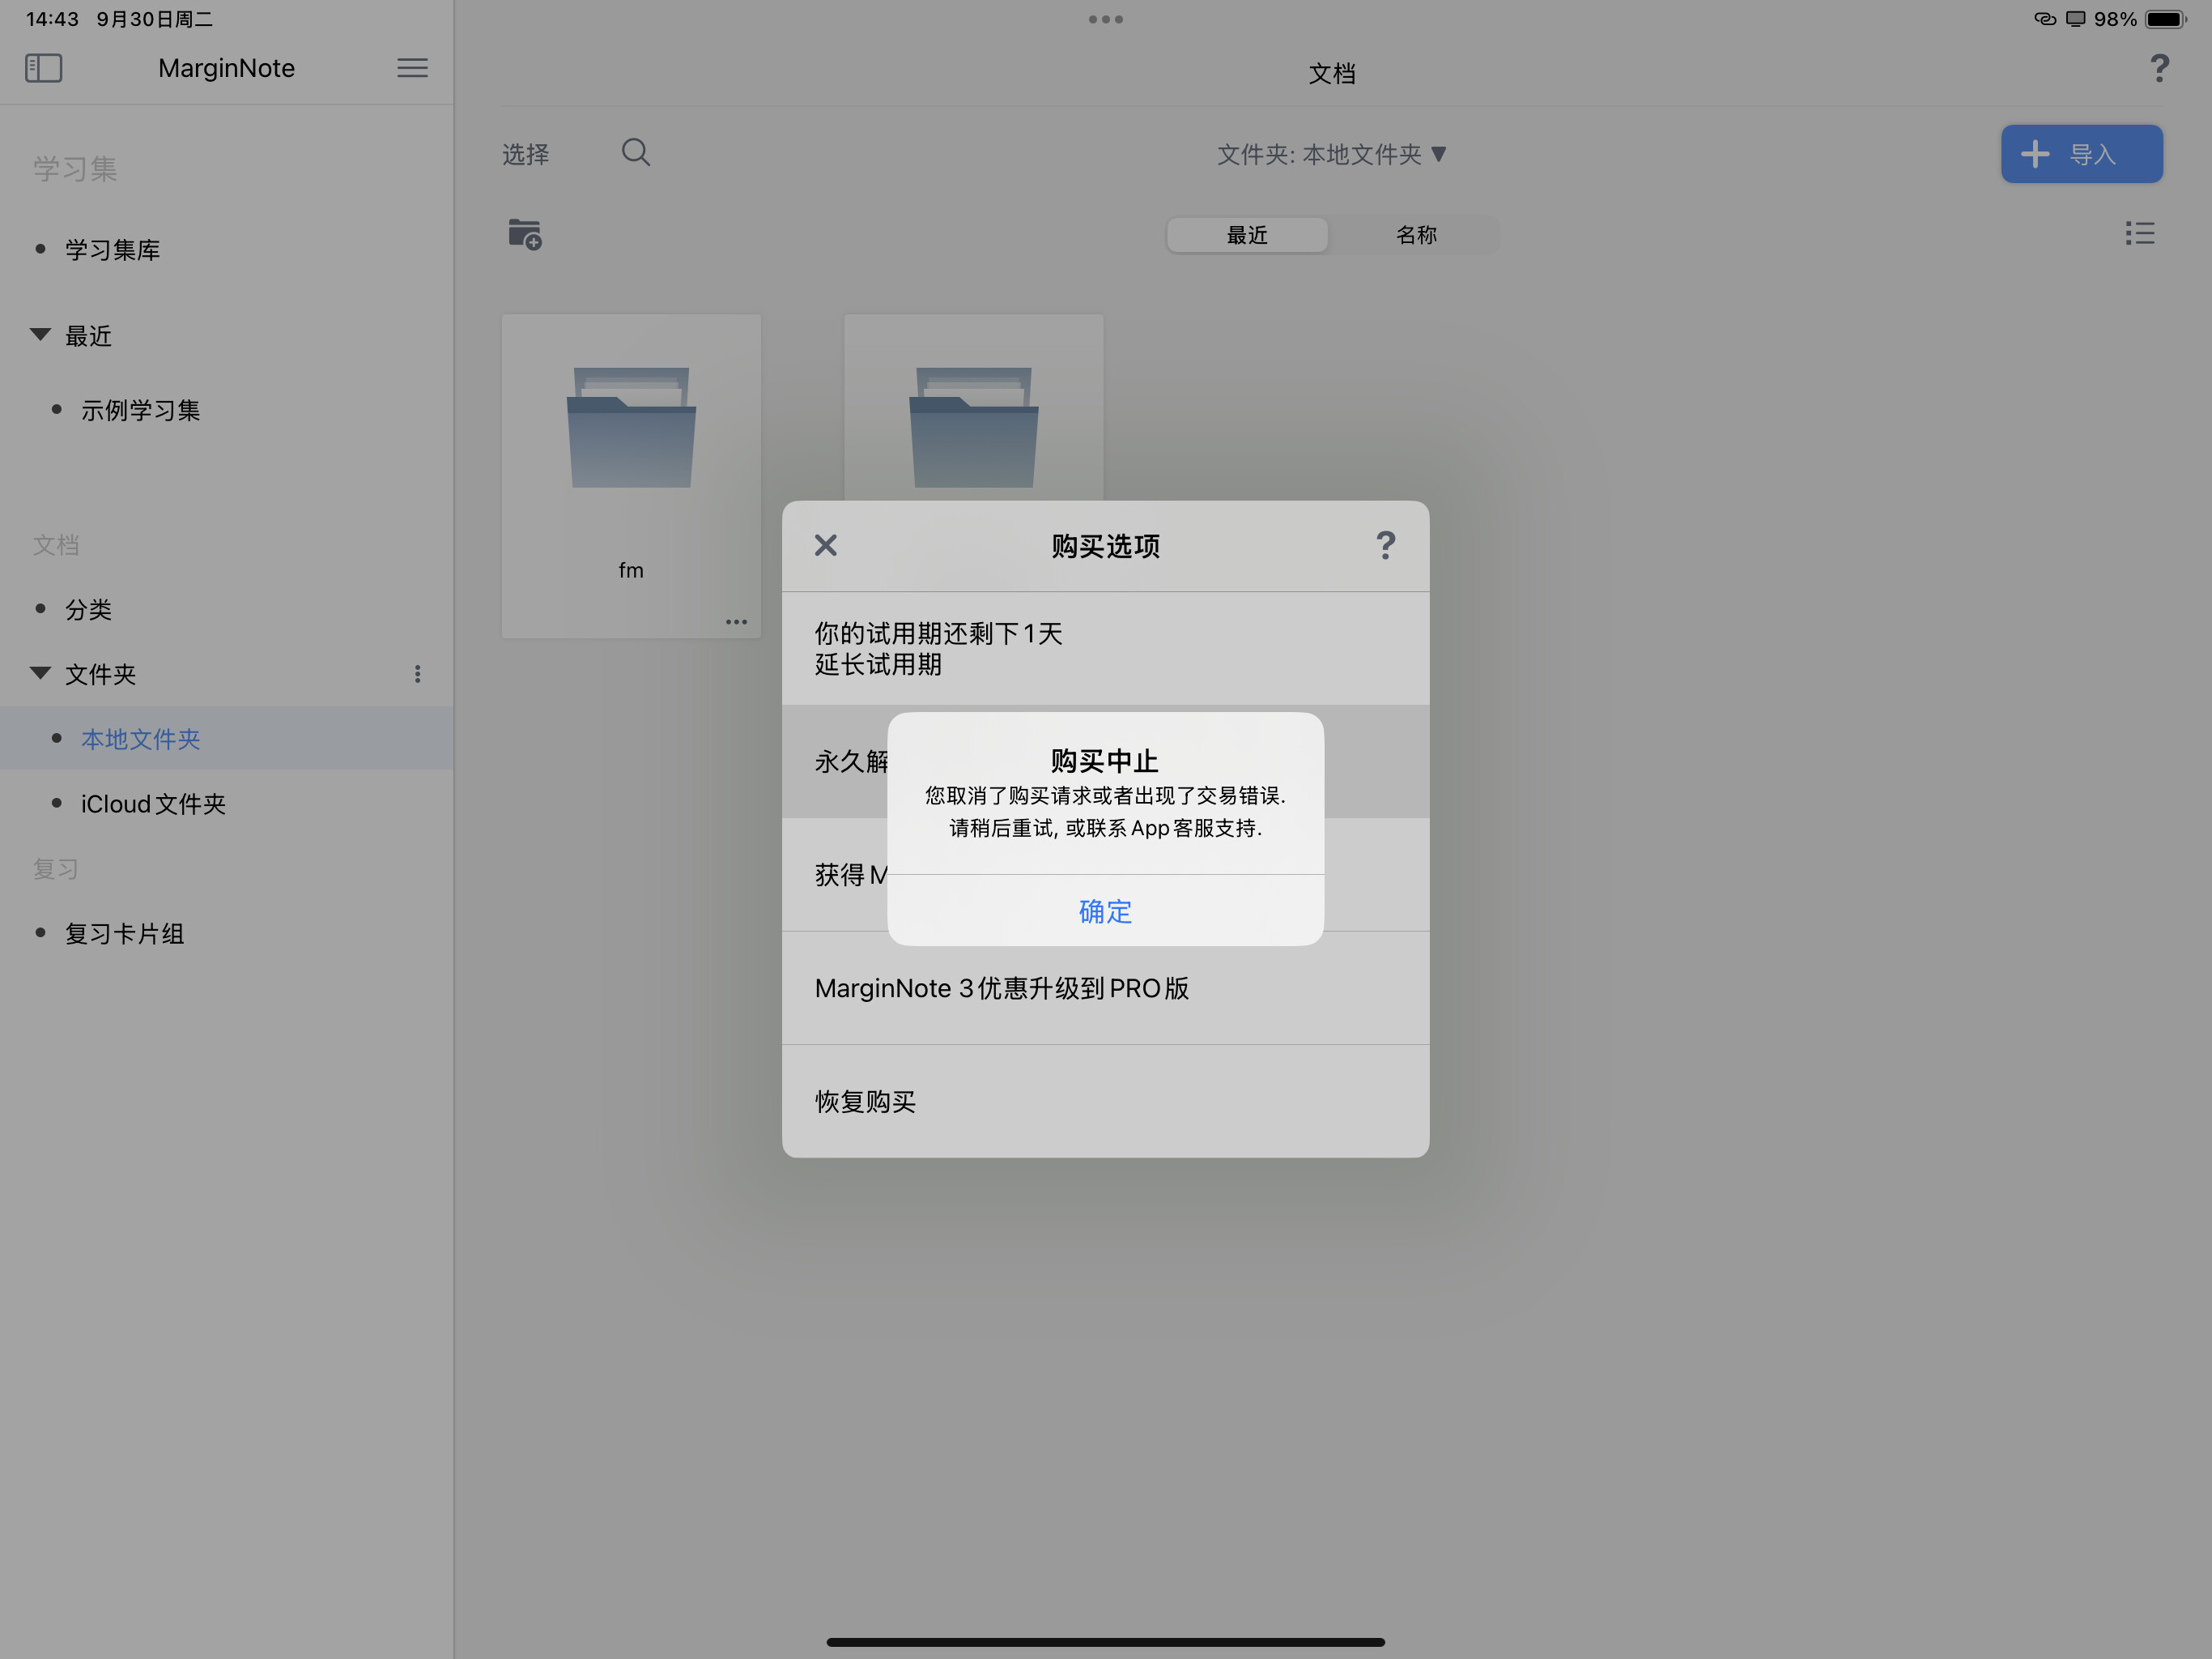Viewport: 2212px width, 1659px height.
Task: Open 学习集库 in the sidebar
Action: pos(112,249)
